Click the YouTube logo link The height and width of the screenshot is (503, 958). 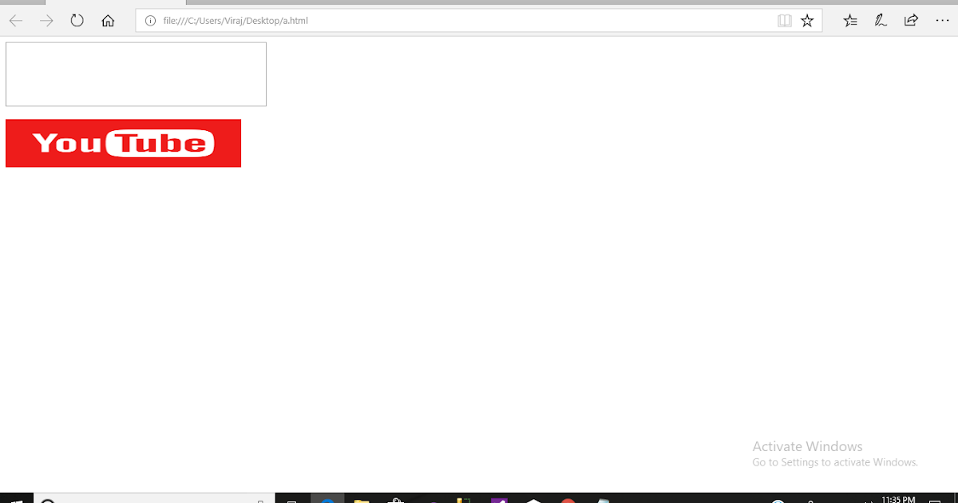tap(123, 143)
